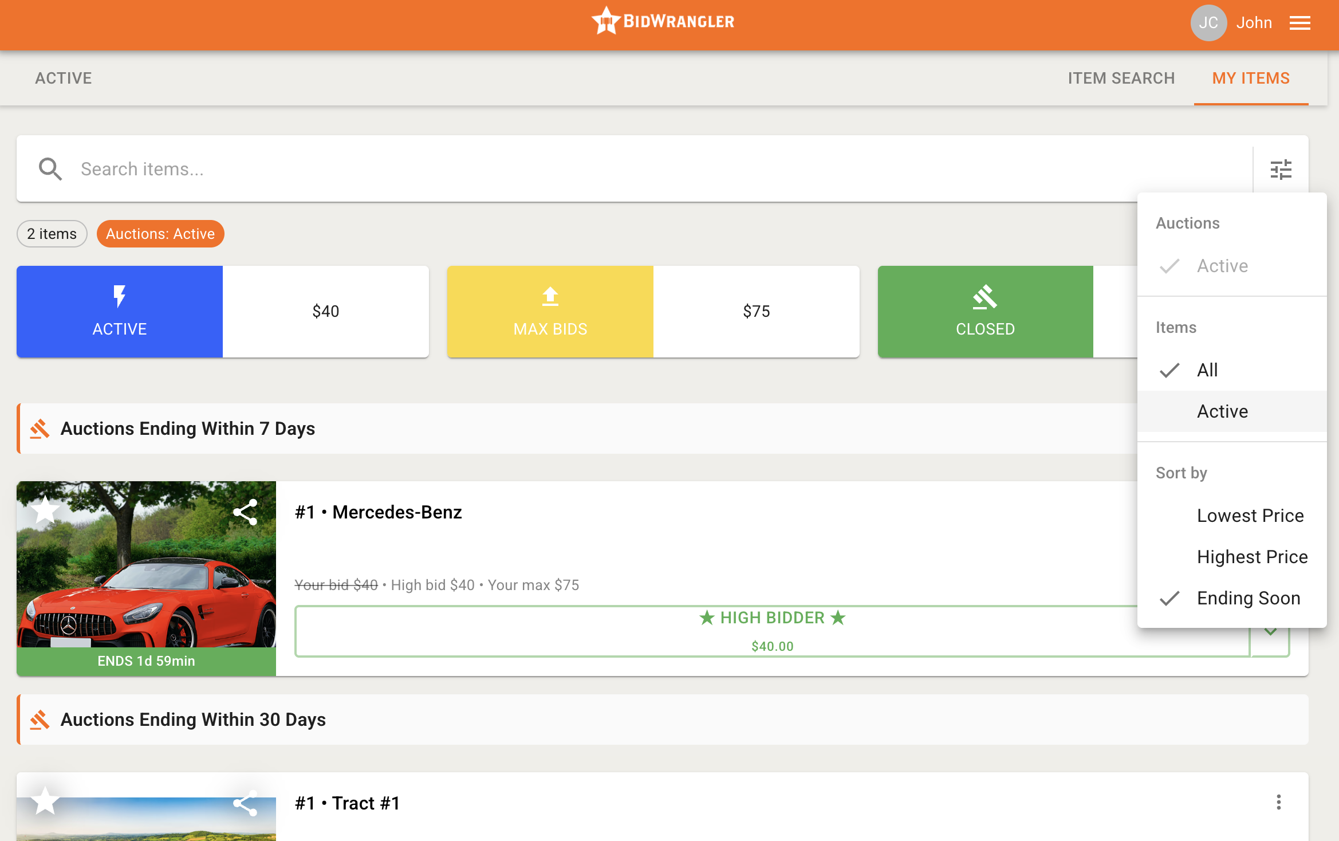Switch to the My Items tab
Image resolution: width=1339 pixels, height=841 pixels.
point(1251,78)
